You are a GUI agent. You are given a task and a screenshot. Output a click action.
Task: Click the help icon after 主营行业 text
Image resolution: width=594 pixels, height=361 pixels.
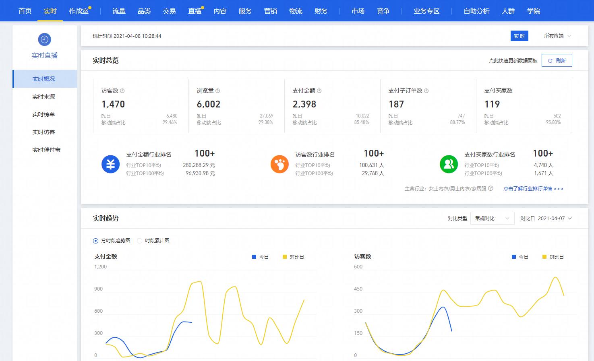[491, 188]
